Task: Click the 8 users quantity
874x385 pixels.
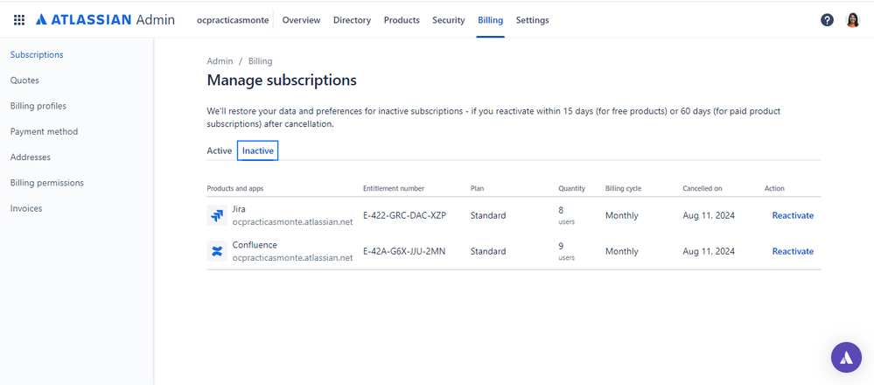Action: click(x=566, y=215)
